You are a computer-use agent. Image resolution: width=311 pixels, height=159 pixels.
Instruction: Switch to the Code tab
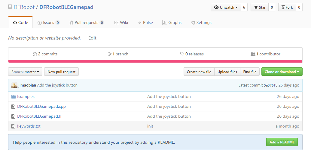pos(20,22)
